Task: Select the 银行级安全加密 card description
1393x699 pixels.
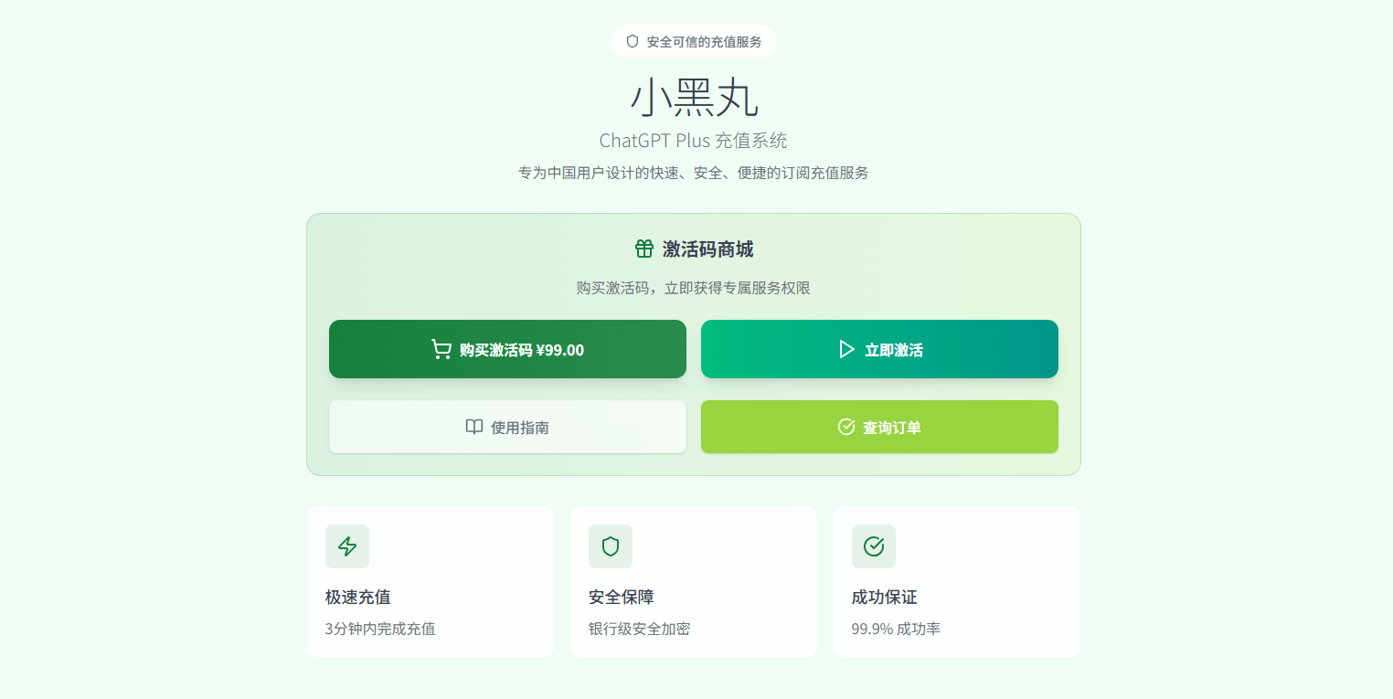Action: (x=639, y=629)
